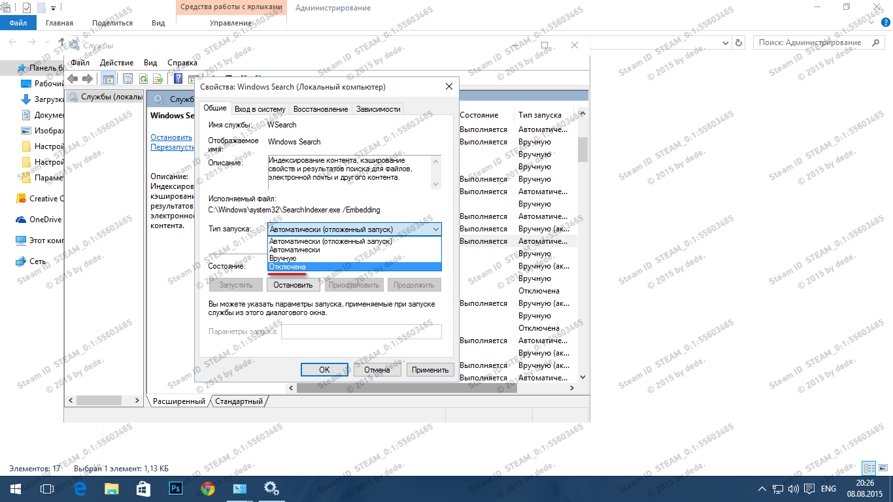Click the 'Перезапустить' link in Services panel
The height and width of the screenshot is (502, 893).
click(x=173, y=147)
